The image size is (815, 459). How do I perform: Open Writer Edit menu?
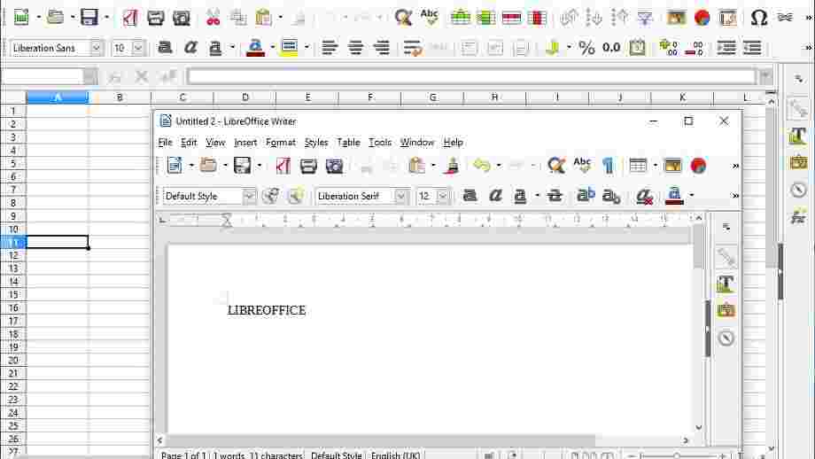[188, 142]
